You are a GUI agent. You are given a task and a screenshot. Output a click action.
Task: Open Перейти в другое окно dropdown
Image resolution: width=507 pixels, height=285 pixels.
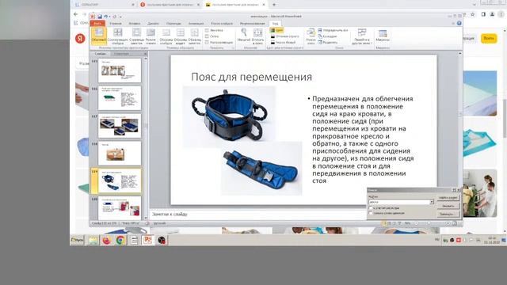(361, 36)
